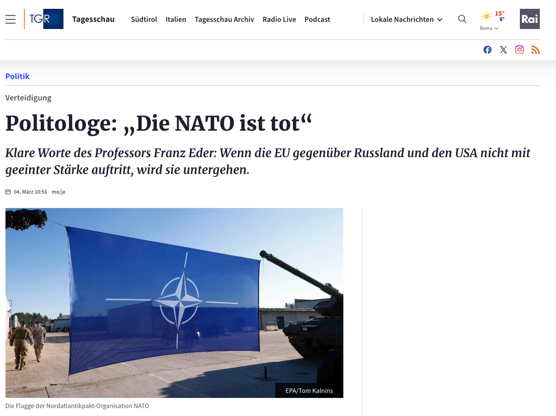The height and width of the screenshot is (416, 556).
Task: Click the Tagesschau home link
Action: click(93, 19)
